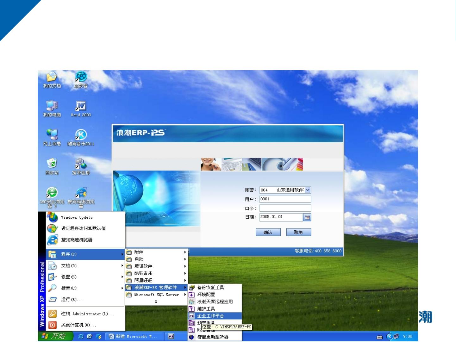Open the 启动 program folder
456x342 pixels.
tap(156, 259)
